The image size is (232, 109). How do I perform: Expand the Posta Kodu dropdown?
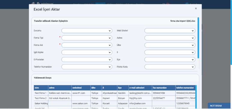(x=170, y=67)
